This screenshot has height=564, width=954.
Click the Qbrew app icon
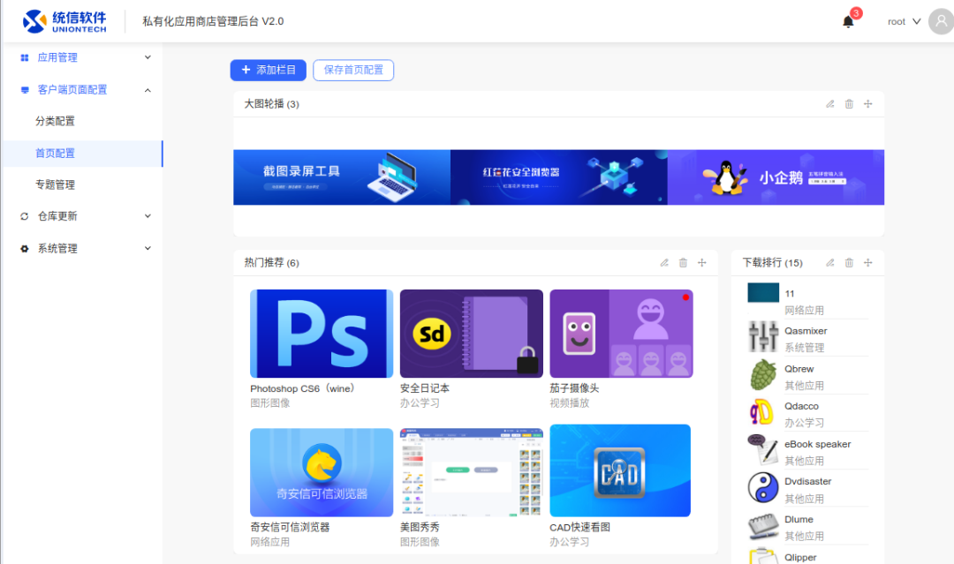763,375
